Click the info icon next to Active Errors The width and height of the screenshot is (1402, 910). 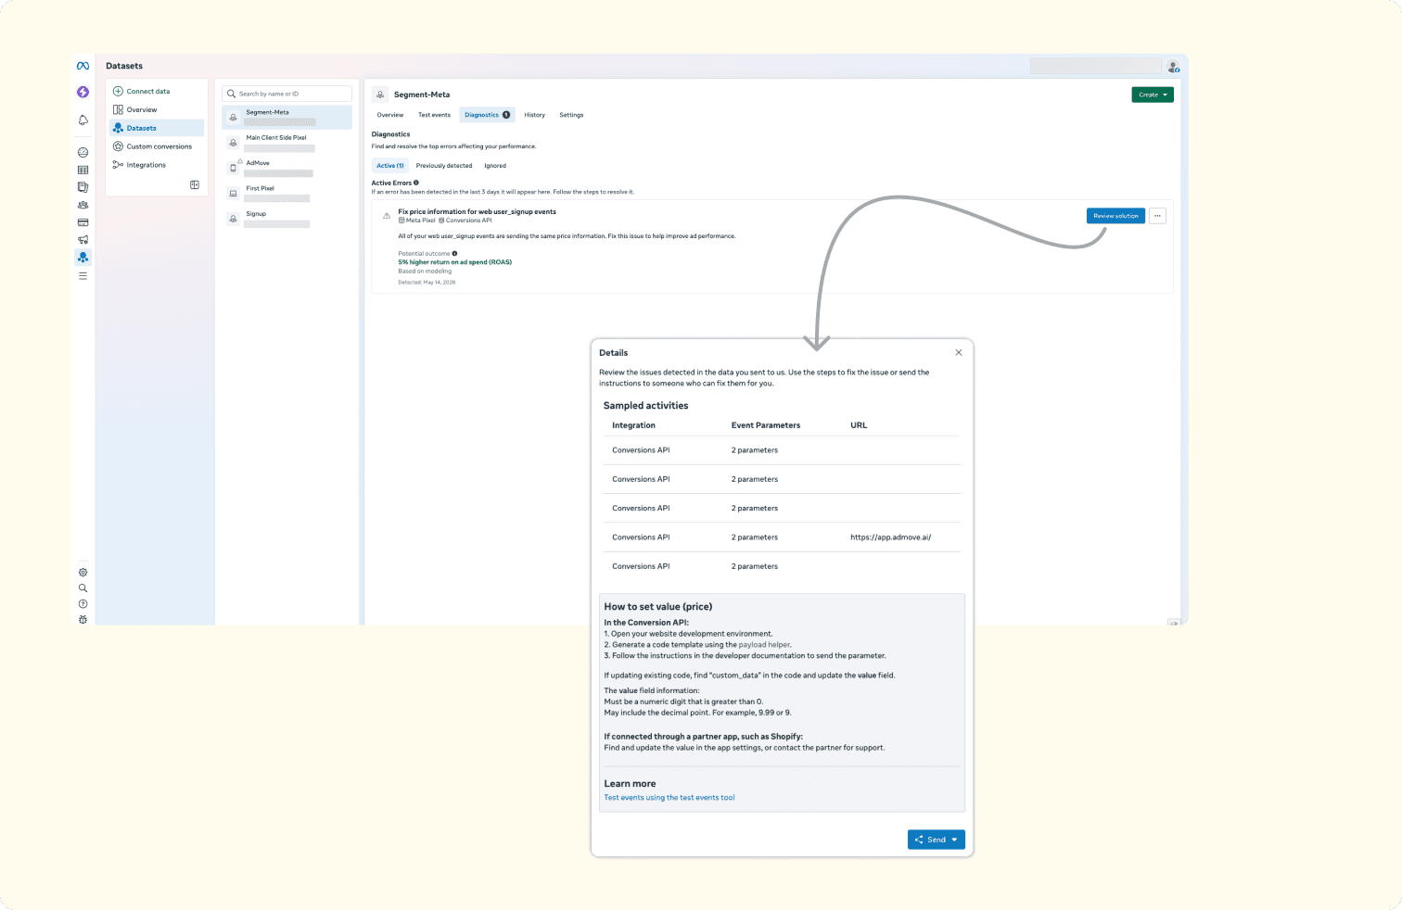(x=416, y=183)
